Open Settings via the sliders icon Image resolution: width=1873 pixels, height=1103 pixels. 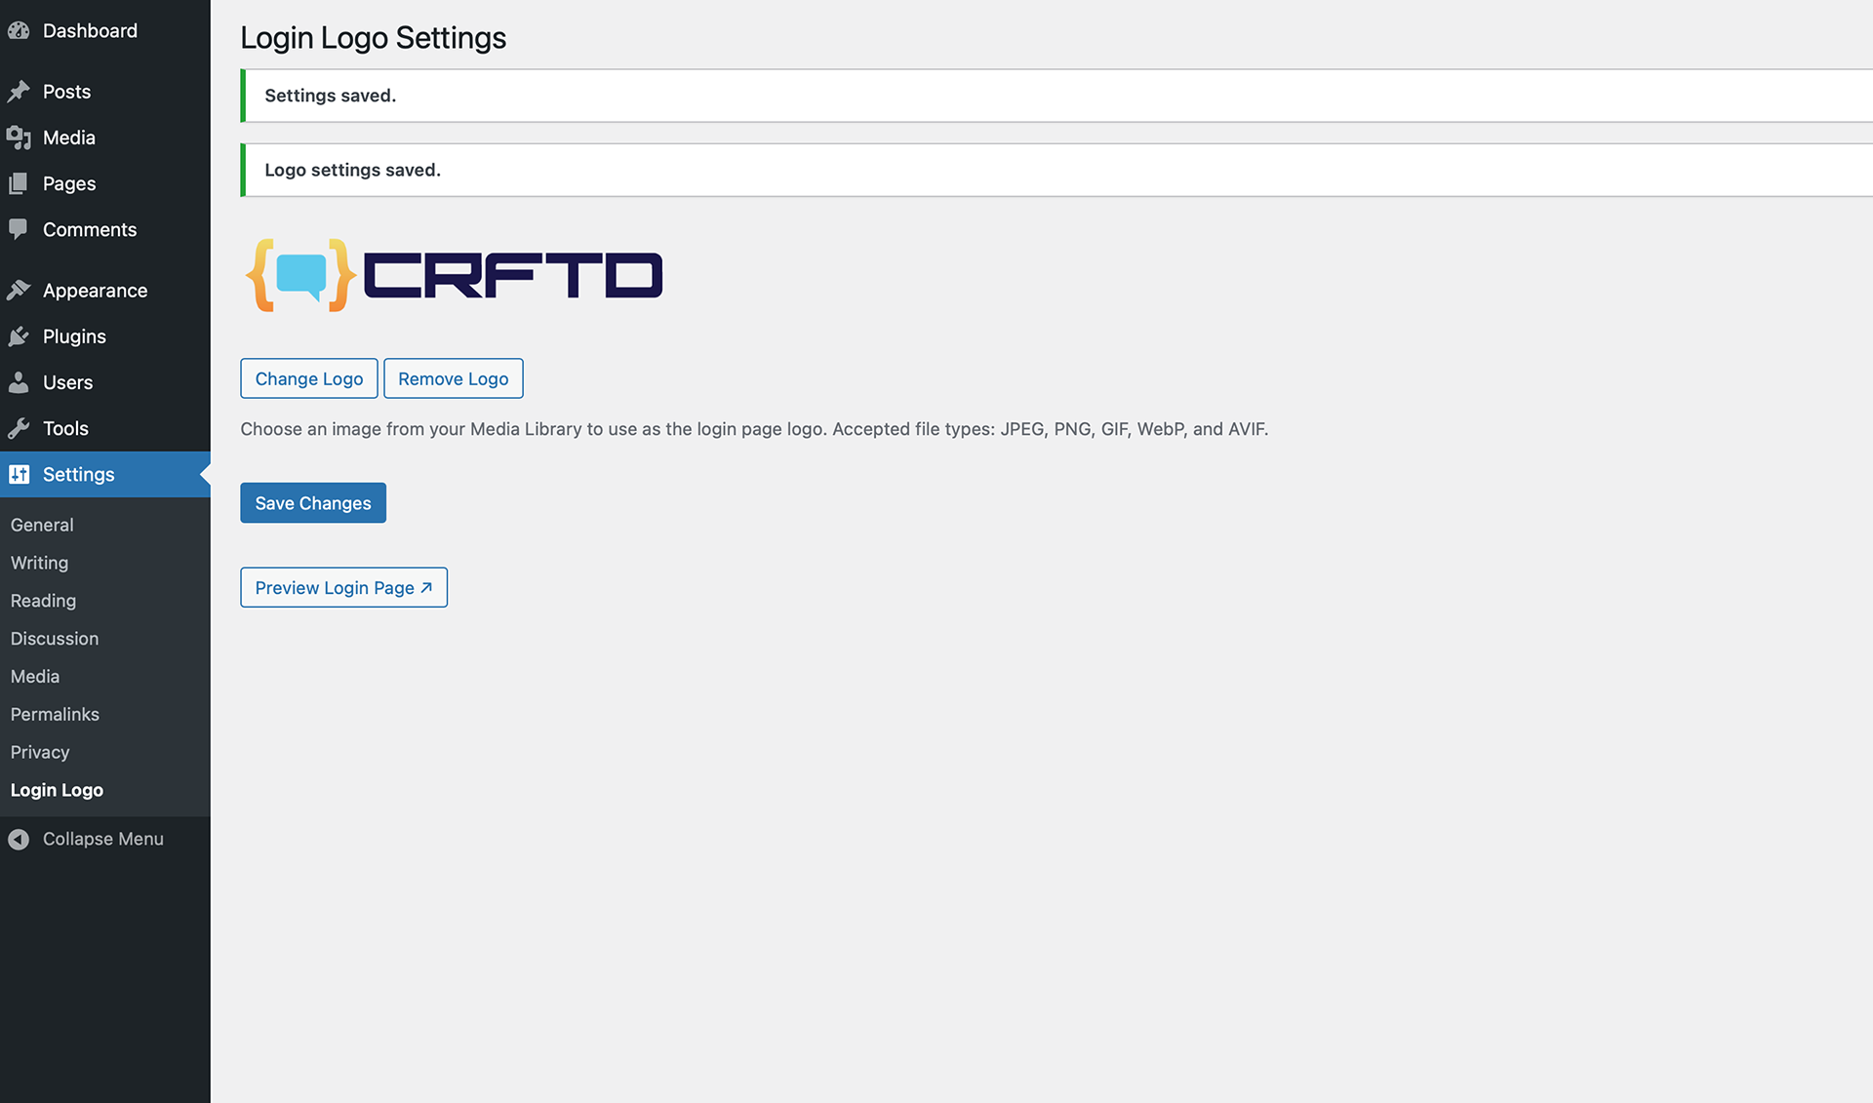pyautogui.click(x=20, y=474)
